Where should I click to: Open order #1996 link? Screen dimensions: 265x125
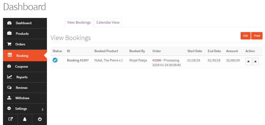[157, 60]
